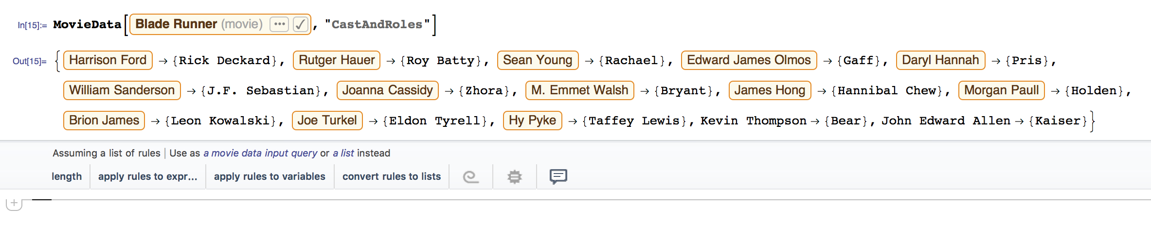Image resolution: width=1151 pixels, height=244 pixels.
Task: Select Hy Pyke entity
Action: click(x=533, y=121)
